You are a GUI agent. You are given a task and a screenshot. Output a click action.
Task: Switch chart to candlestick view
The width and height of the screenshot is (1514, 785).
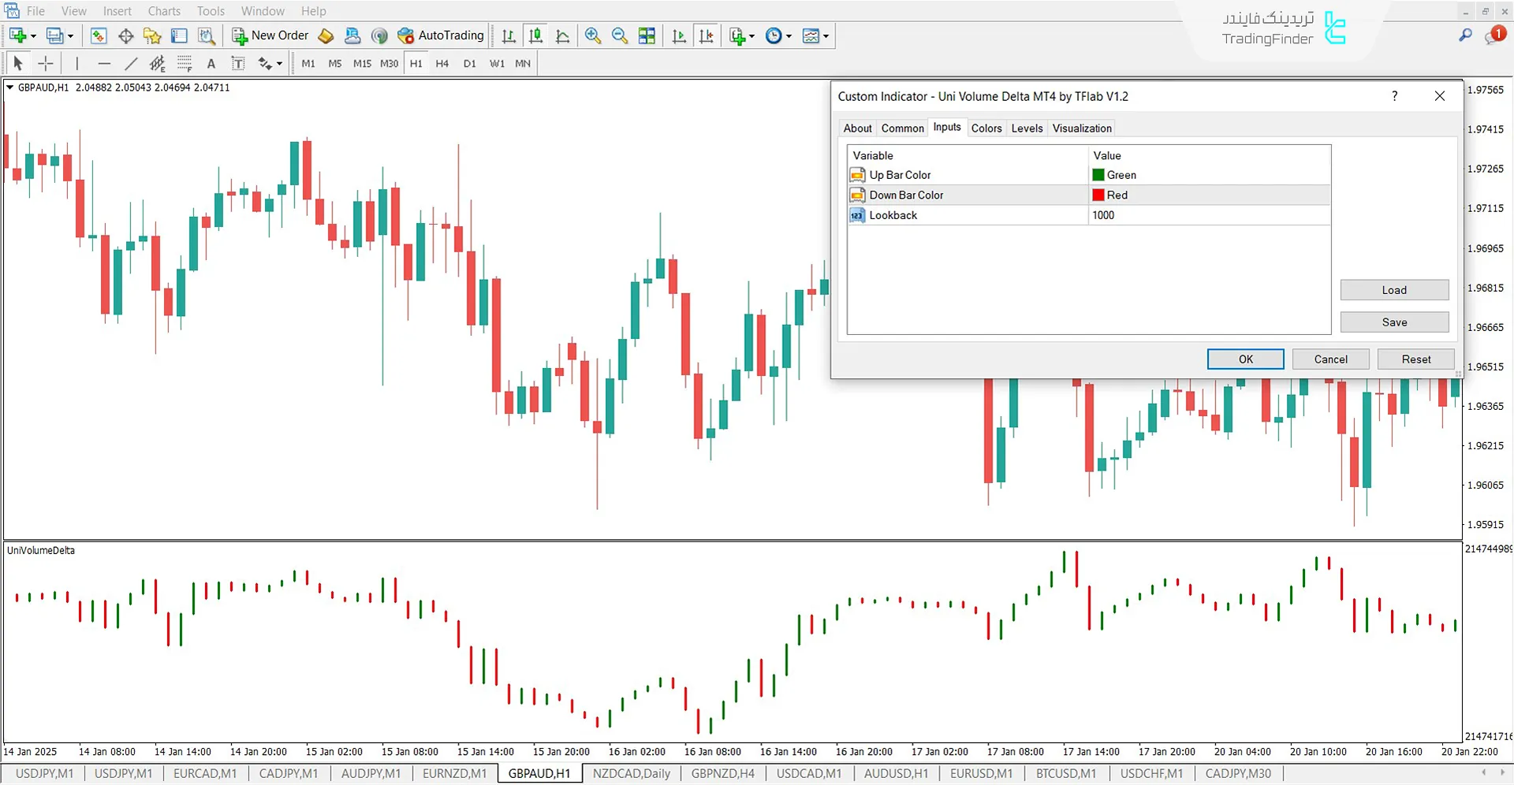click(535, 35)
